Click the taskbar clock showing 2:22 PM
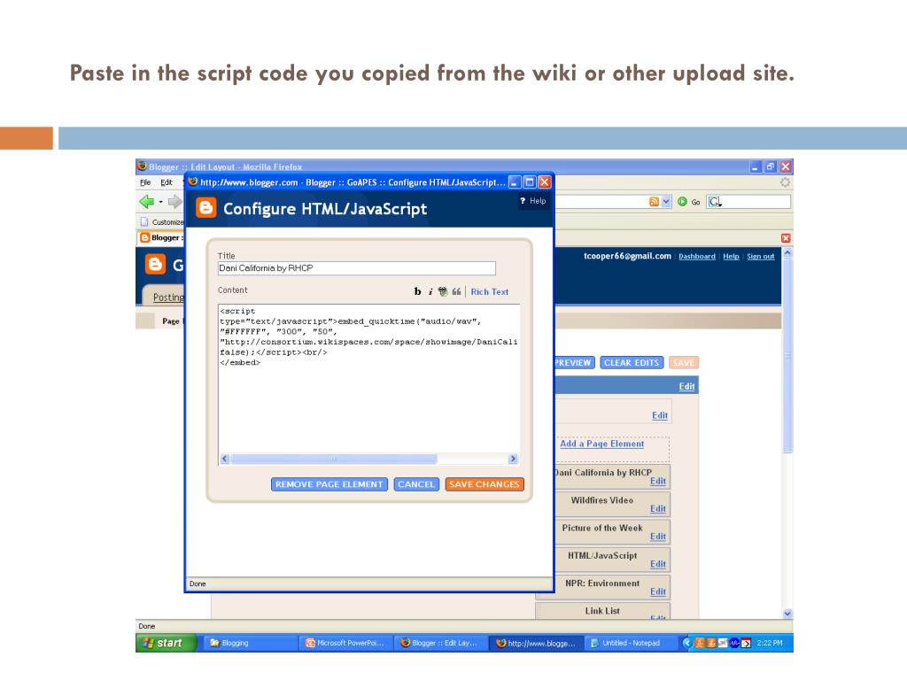This screenshot has height=680, width=907. 770,643
